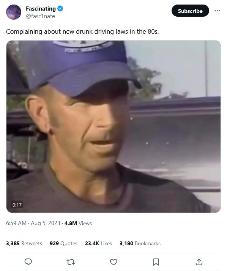Show the 23.4K Likes list
227x271 pixels.
98,243
